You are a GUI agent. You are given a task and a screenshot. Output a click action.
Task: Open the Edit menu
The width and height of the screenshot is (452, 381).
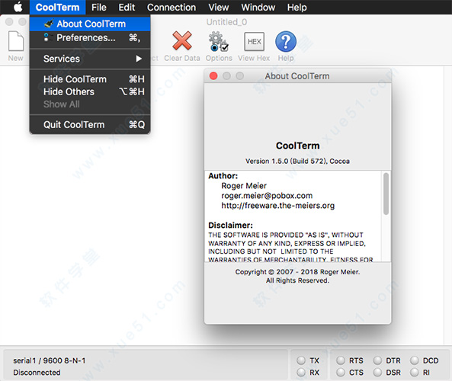point(127,7)
